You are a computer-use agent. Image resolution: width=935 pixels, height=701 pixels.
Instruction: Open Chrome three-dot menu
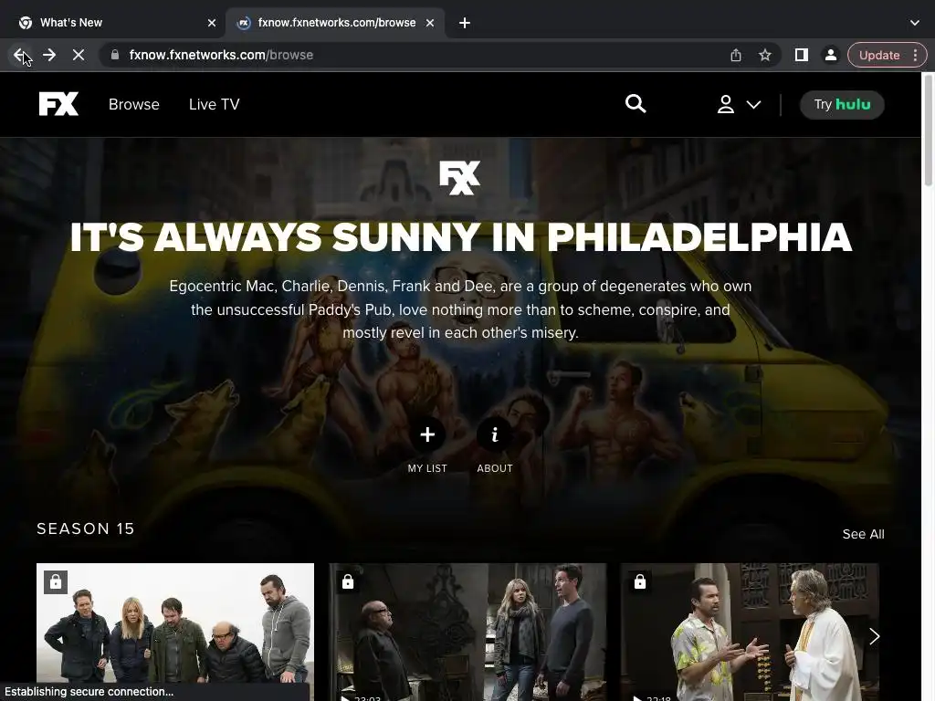915,55
